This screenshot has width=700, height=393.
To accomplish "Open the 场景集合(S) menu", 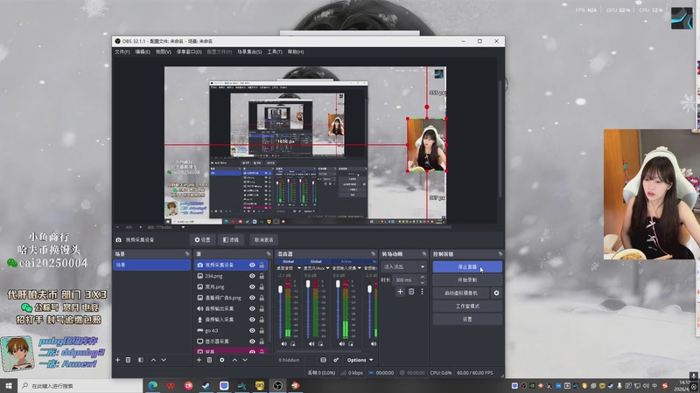I will pyautogui.click(x=249, y=52).
